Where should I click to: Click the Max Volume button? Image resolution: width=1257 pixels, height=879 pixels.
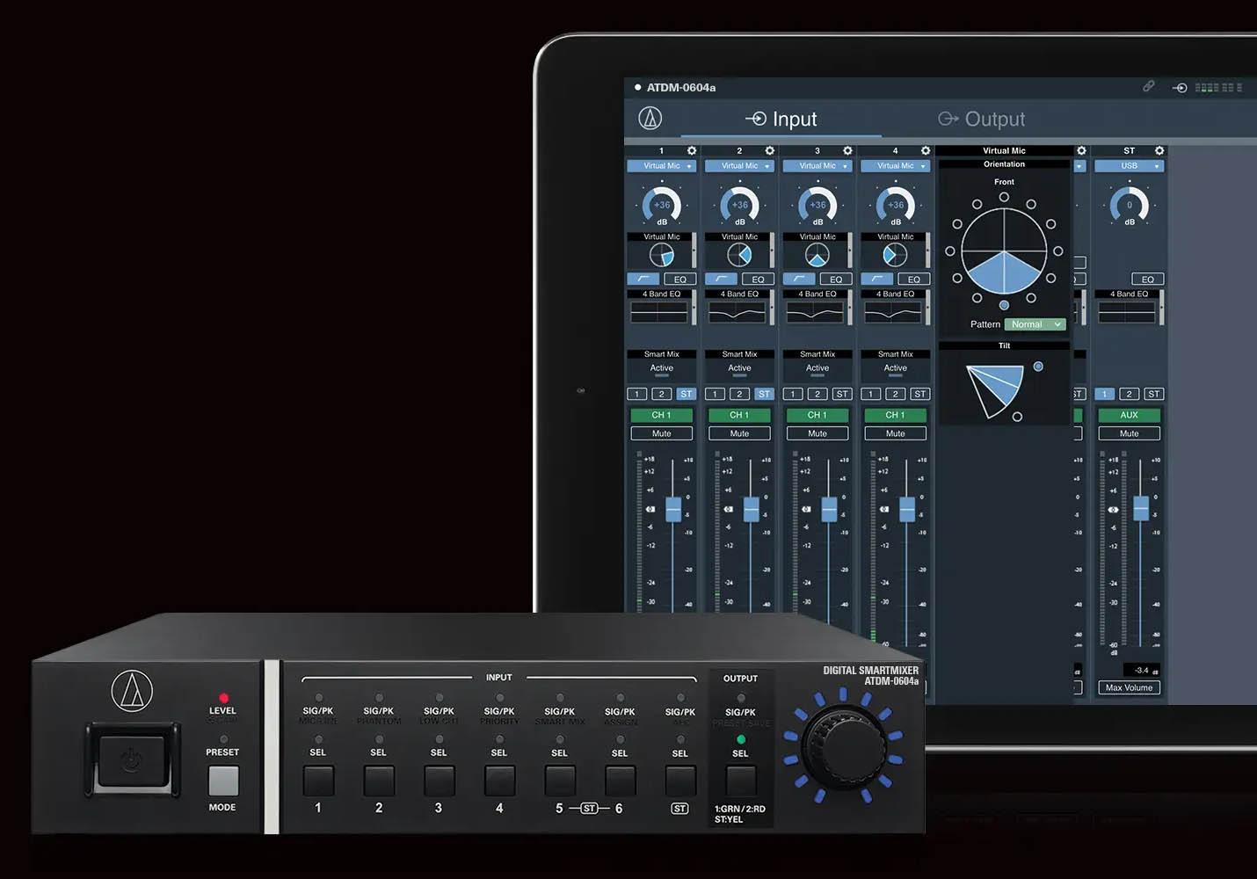point(1129,687)
